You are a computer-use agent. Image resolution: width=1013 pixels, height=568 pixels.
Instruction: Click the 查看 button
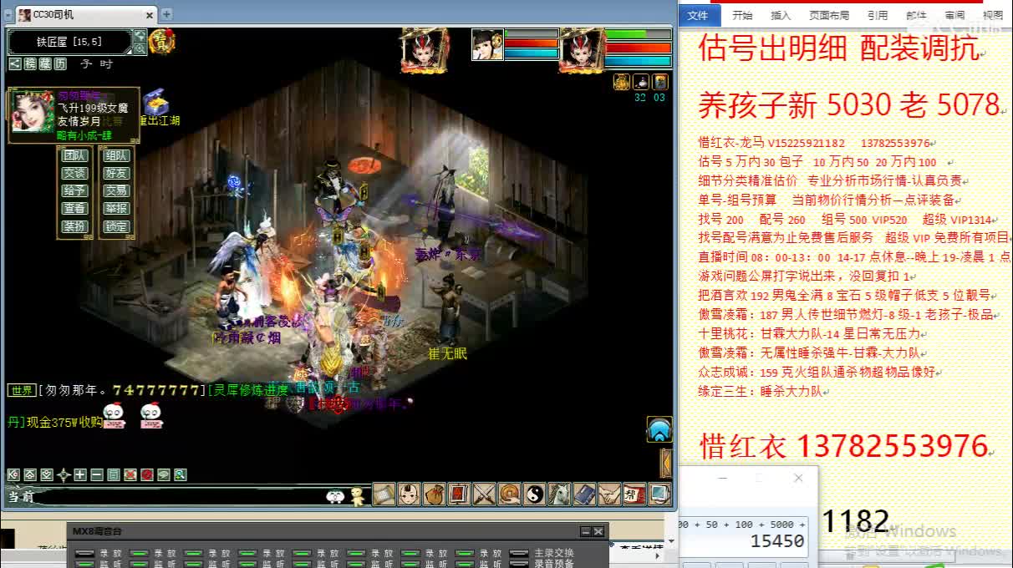pyautogui.click(x=74, y=209)
